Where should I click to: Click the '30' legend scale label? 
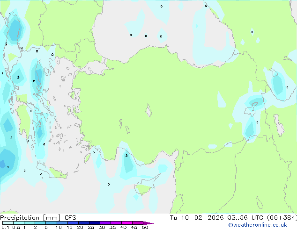point(102,227)
